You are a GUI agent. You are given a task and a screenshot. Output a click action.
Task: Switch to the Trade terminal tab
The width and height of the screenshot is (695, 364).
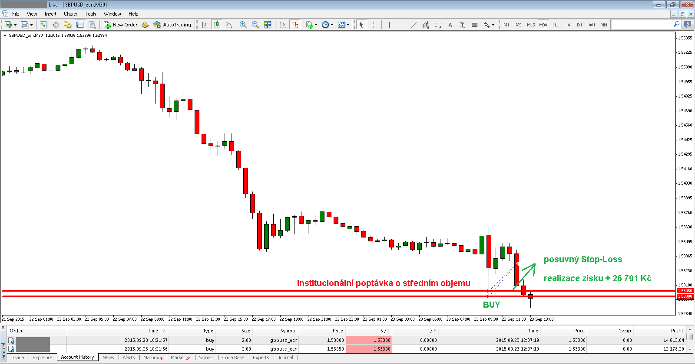[x=18, y=357]
